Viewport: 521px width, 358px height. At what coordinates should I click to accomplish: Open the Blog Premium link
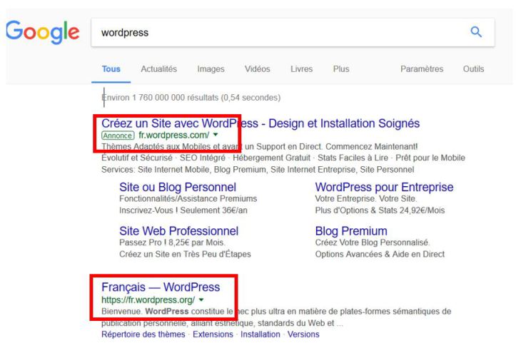click(x=351, y=231)
